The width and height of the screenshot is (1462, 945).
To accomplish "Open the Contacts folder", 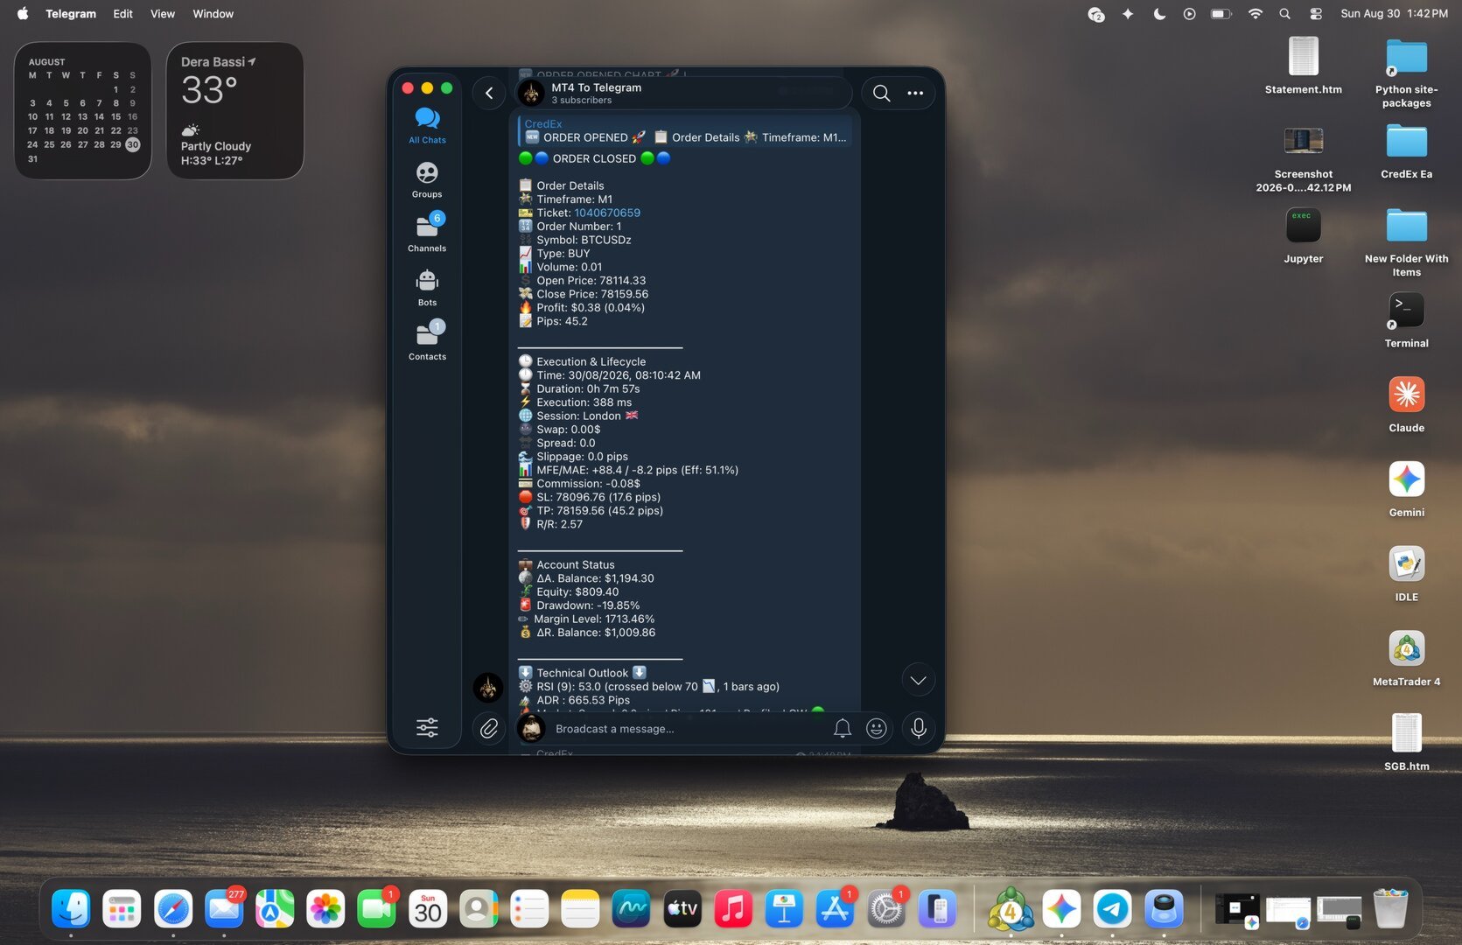I will click(427, 342).
